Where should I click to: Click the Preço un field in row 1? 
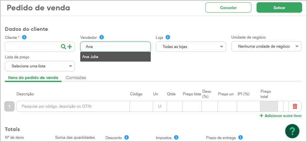click(x=227, y=106)
